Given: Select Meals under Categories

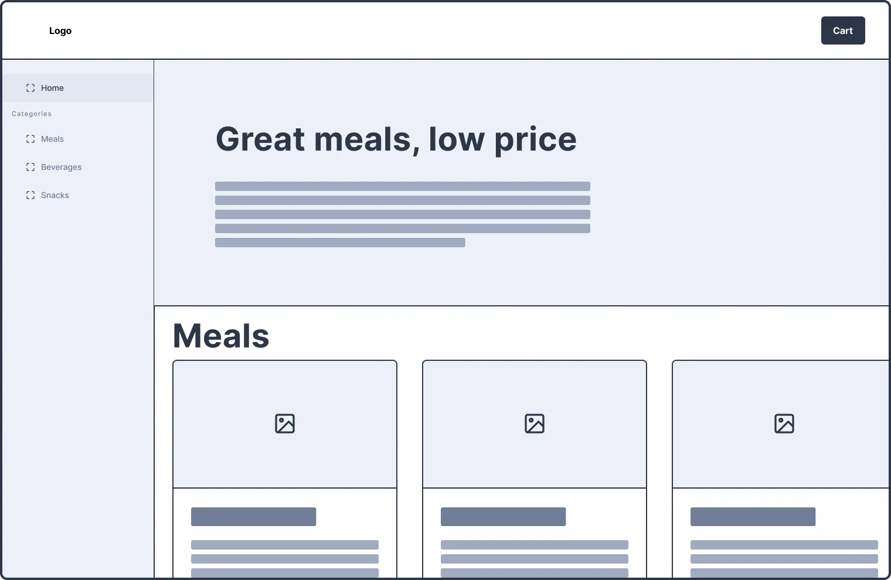Looking at the screenshot, I should click(x=52, y=139).
